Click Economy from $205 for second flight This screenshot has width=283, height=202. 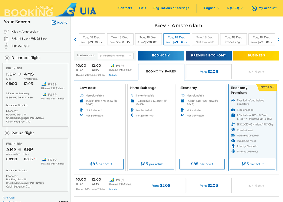pyautogui.click(x=161, y=186)
